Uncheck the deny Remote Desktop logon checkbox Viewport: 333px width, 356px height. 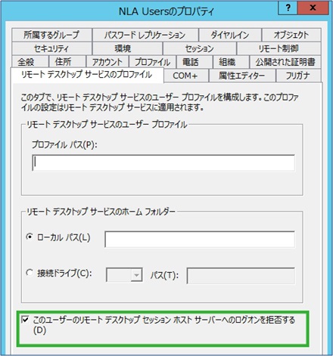coord(25,320)
